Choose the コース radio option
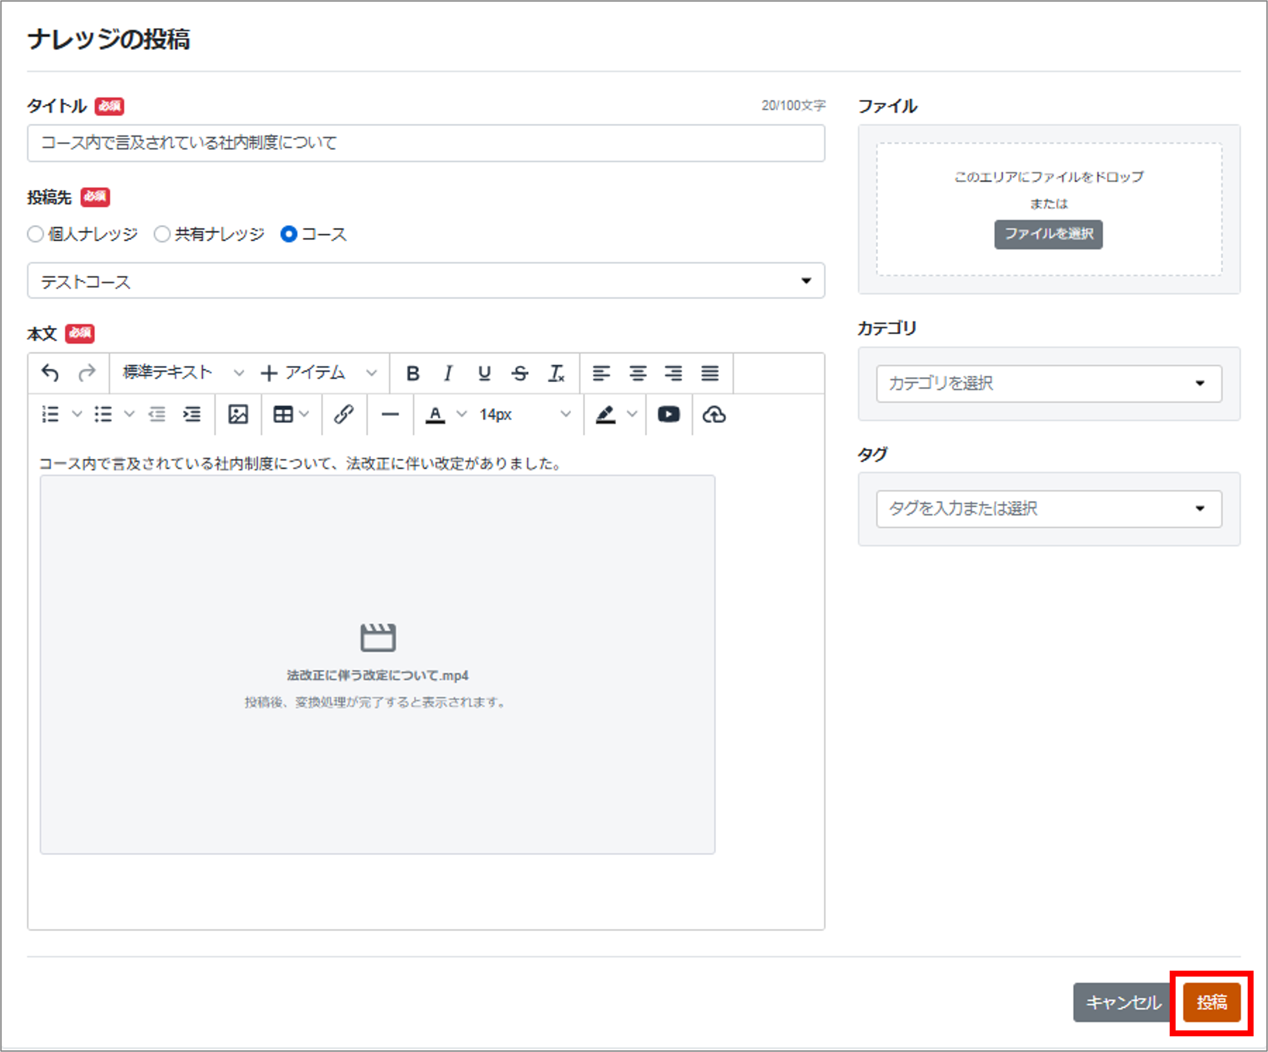 tap(289, 234)
